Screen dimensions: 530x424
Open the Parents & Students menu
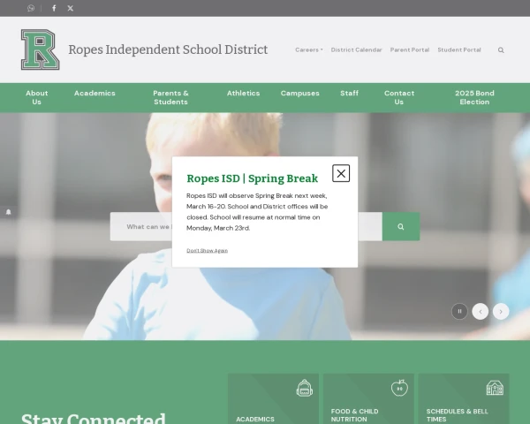click(170, 97)
